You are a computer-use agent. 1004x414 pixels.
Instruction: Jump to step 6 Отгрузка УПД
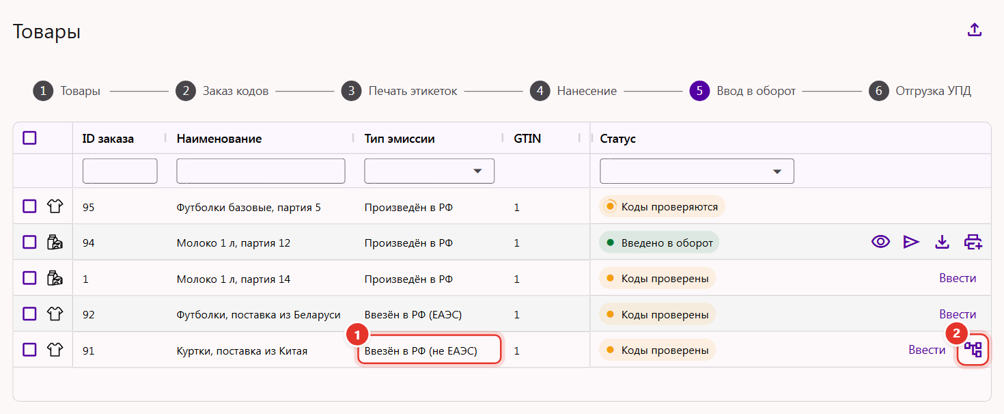coord(920,91)
